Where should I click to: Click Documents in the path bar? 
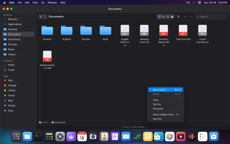pyautogui.click(x=58, y=122)
